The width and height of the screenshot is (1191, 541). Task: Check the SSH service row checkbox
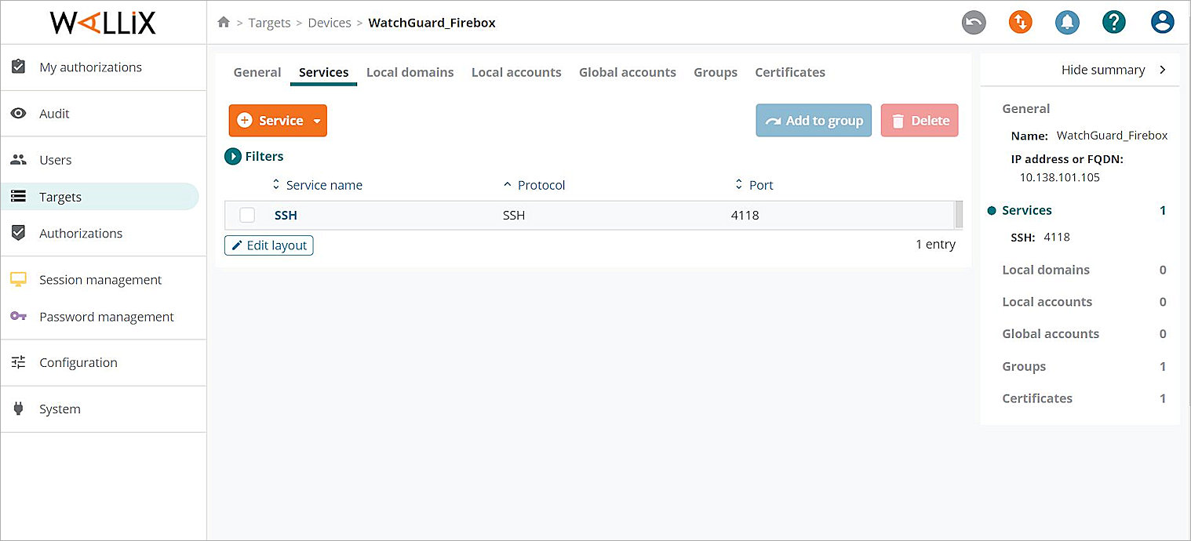[247, 215]
